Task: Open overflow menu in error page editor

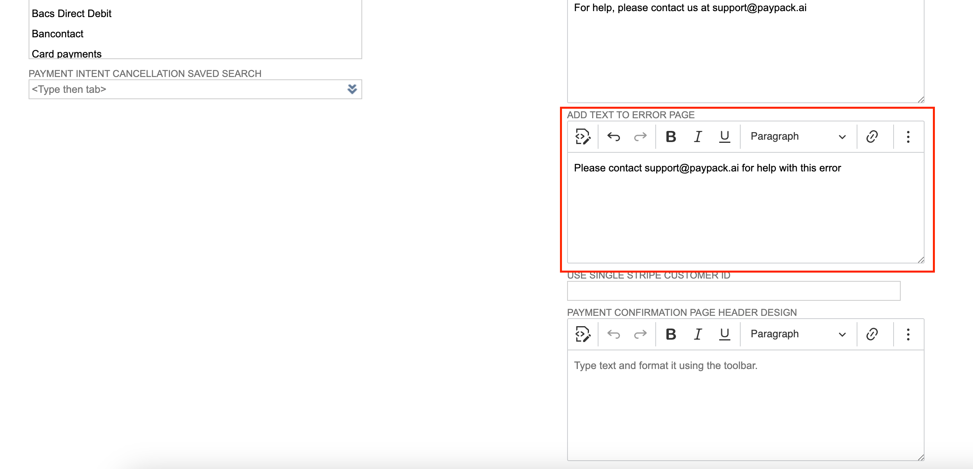Action: point(908,136)
